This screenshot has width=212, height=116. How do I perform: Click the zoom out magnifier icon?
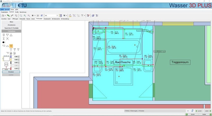(x=29, y=15)
